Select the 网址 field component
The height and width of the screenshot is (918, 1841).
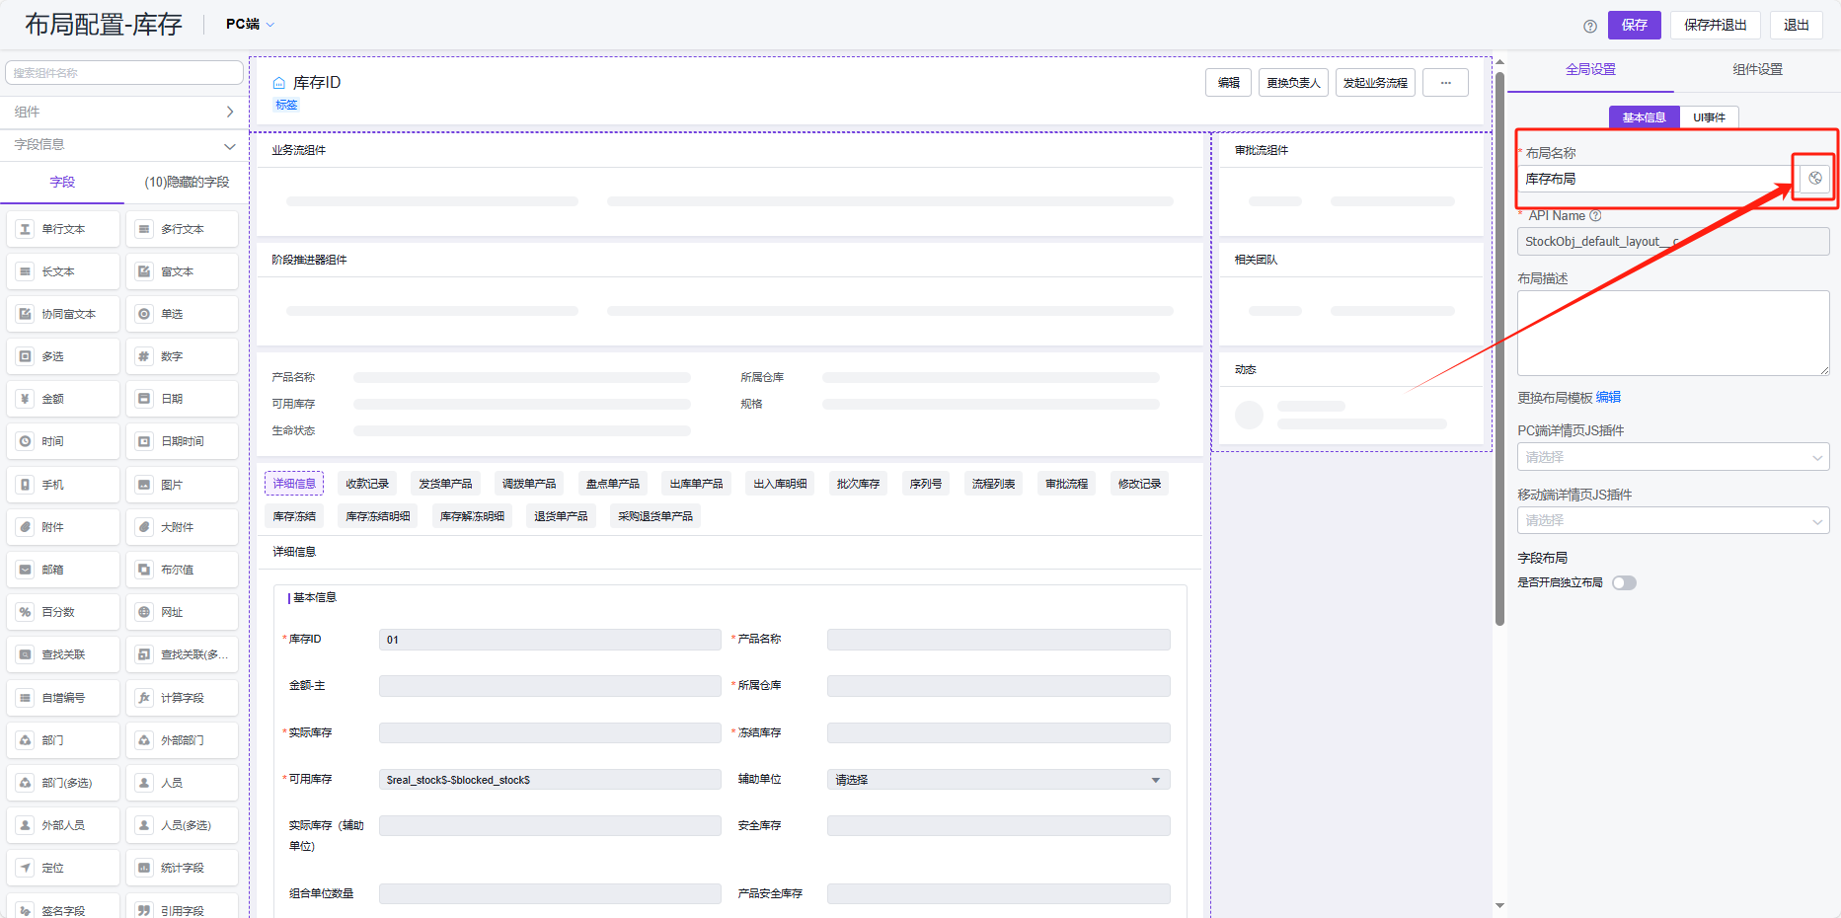(183, 612)
